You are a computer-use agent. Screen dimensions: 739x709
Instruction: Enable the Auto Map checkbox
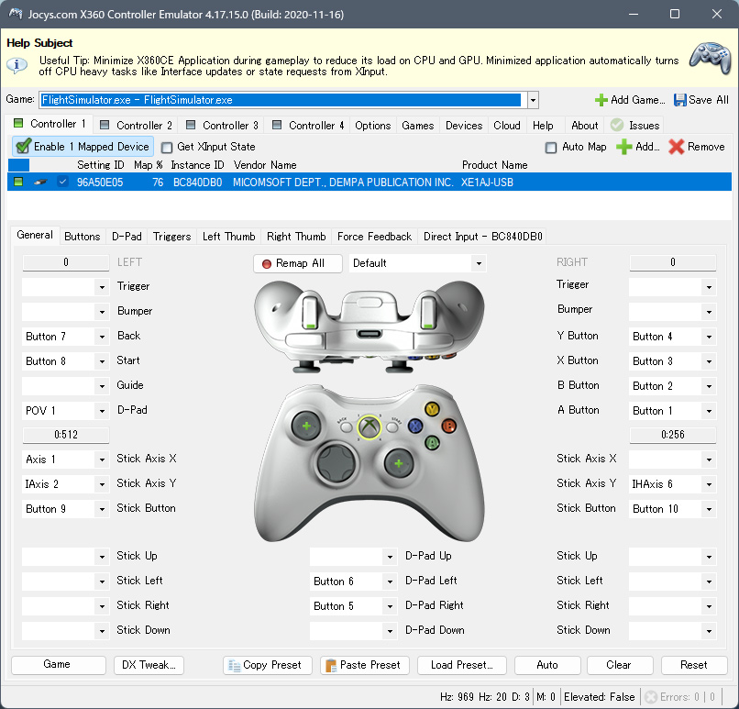[551, 148]
